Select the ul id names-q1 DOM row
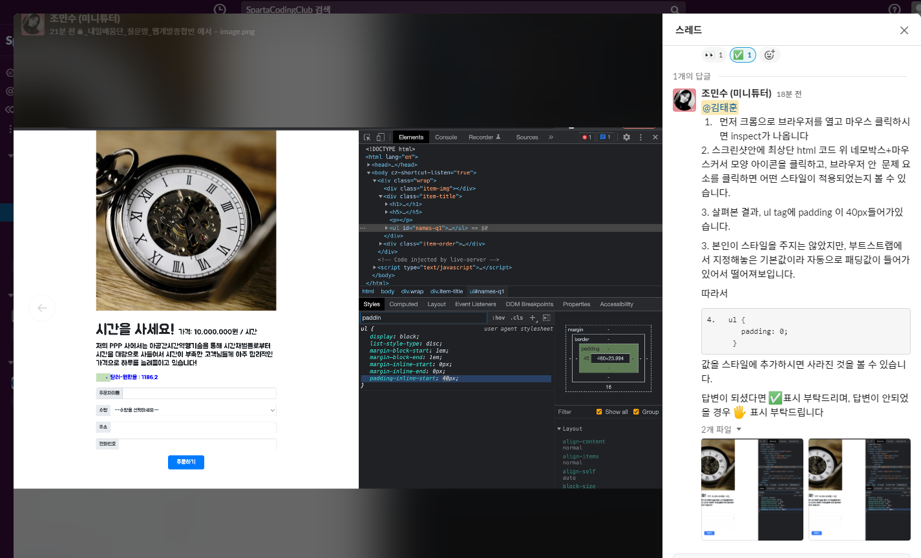The height and width of the screenshot is (558, 921). click(x=511, y=228)
